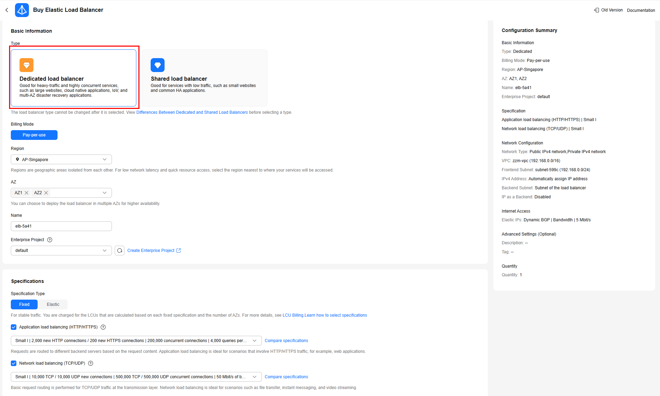Click Create Enterprise Project link
The height and width of the screenshot is (396, 660).
click(x=151, y=251)
